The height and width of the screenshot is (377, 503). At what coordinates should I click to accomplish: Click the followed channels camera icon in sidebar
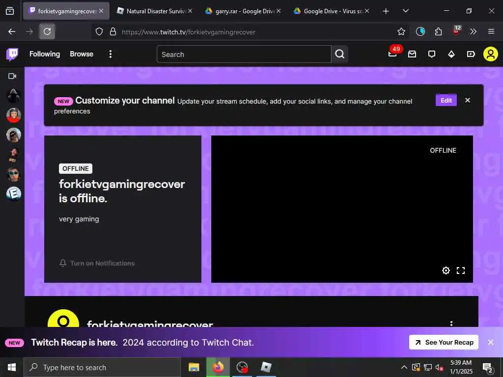(x=12, y=76)
